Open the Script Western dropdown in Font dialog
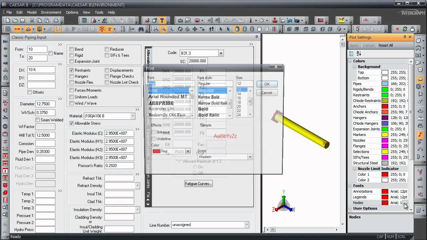This screenshot has height=240, width=427. coord(250,157)
